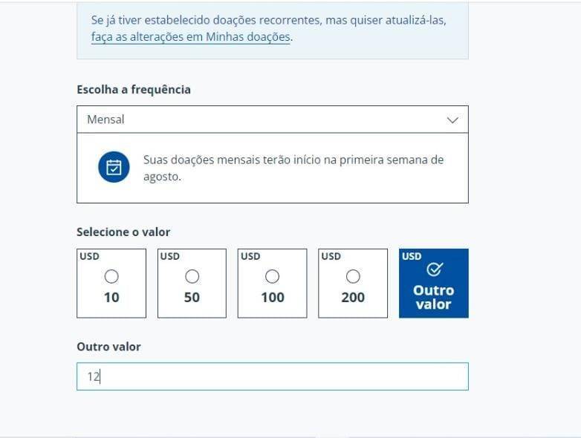Click the number 100 in amount tile
581x438 pixels.
[272, 297]
